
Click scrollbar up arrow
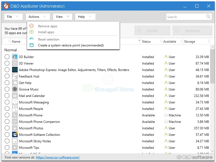tap(212, 47)
